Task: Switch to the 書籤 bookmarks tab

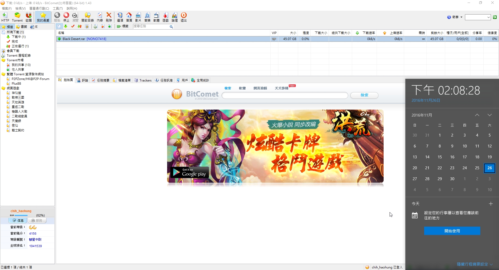Action: point(22,27)
